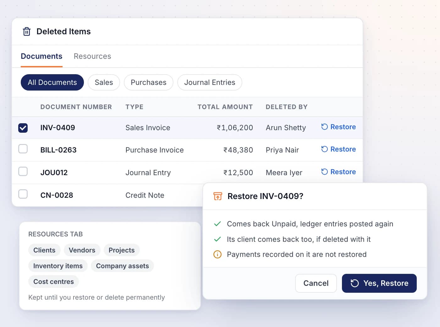Click the name Meera Iyer
The image size is (440, 327).
(284, 173)
